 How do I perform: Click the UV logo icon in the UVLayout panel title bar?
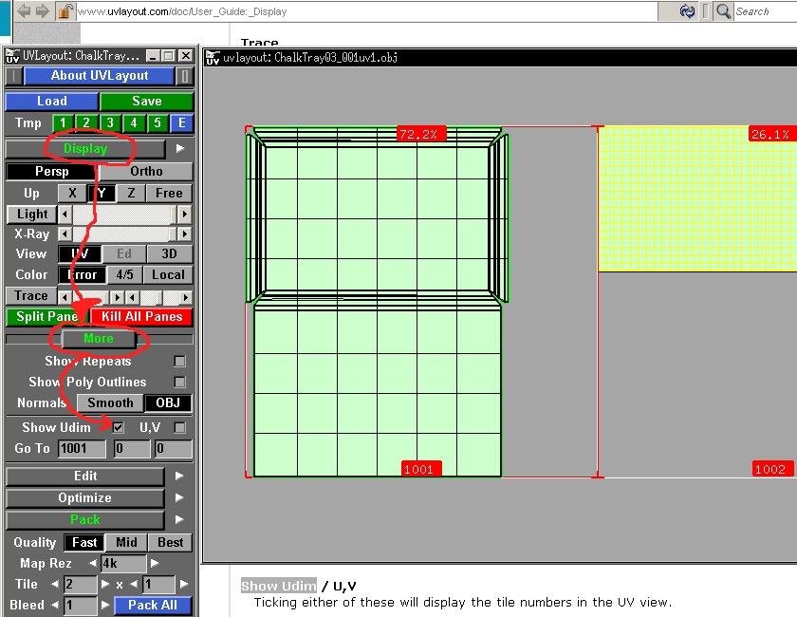click(x=12, y=56)
